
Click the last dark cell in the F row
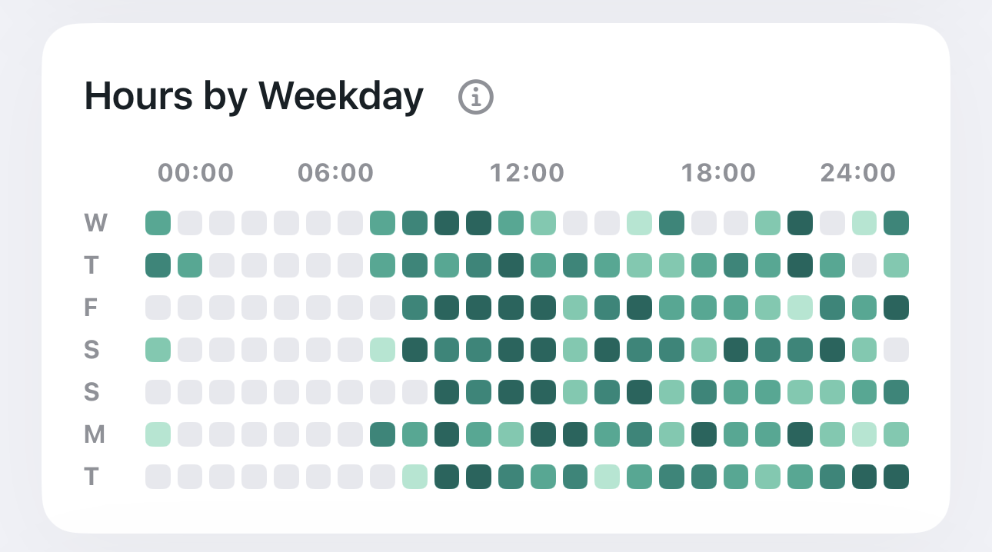pyautogui.click(x=896, y=308)
